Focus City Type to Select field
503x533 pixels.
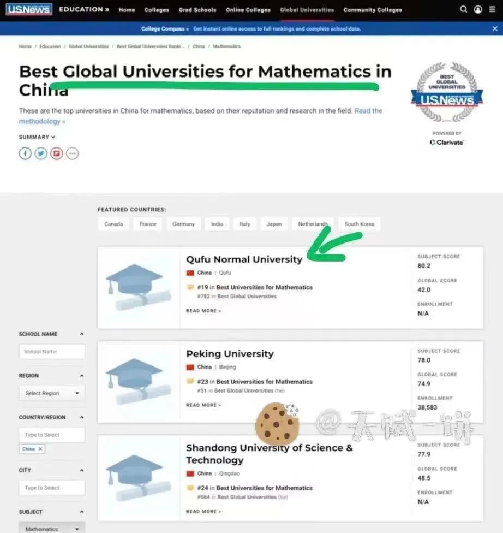(52, 488)
